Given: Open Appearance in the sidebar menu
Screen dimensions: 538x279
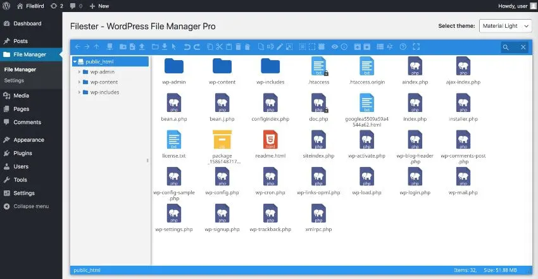Looking at the screenshot, I should (x=31, y=140).
